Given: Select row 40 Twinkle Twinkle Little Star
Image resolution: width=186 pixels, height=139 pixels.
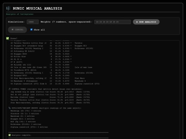Looking at the screenshot, I should click(46, 43).
